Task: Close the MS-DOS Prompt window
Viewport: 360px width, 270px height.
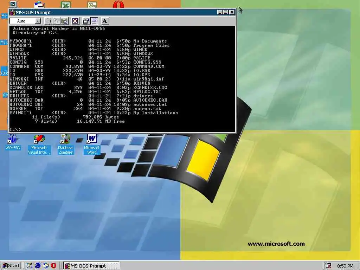Action: (232, 12)
